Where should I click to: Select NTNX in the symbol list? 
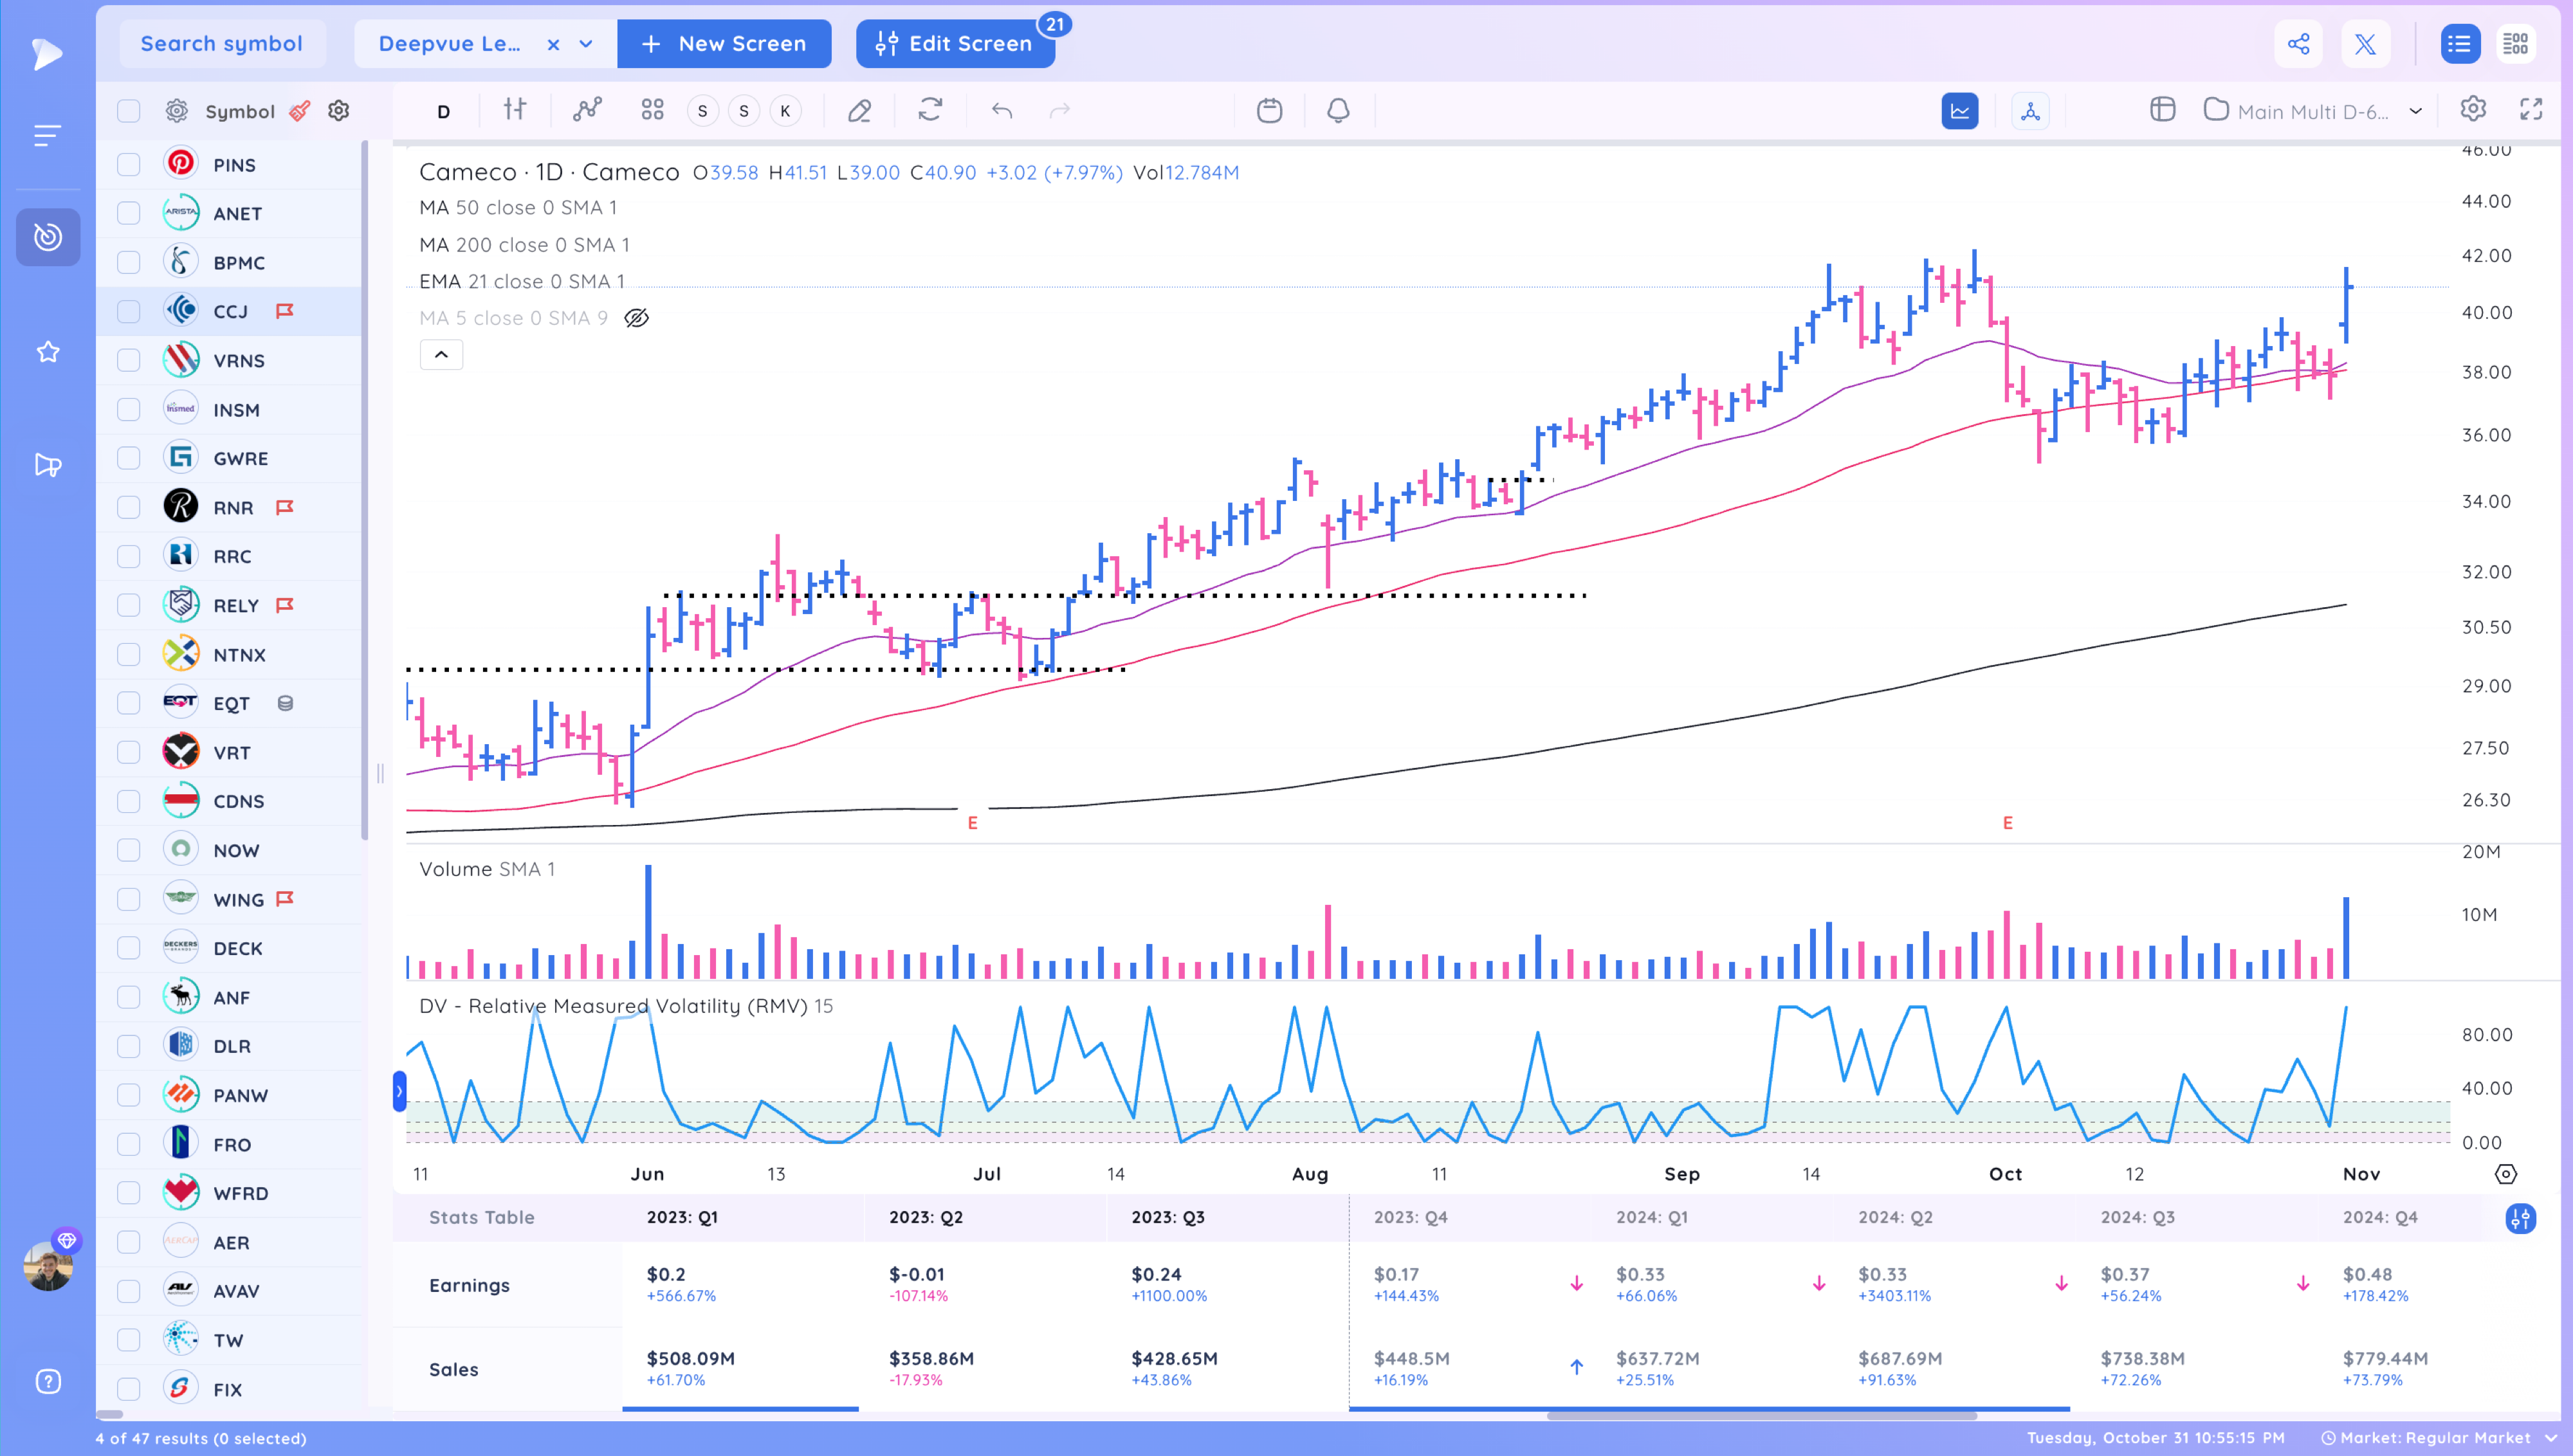[239, 654]
